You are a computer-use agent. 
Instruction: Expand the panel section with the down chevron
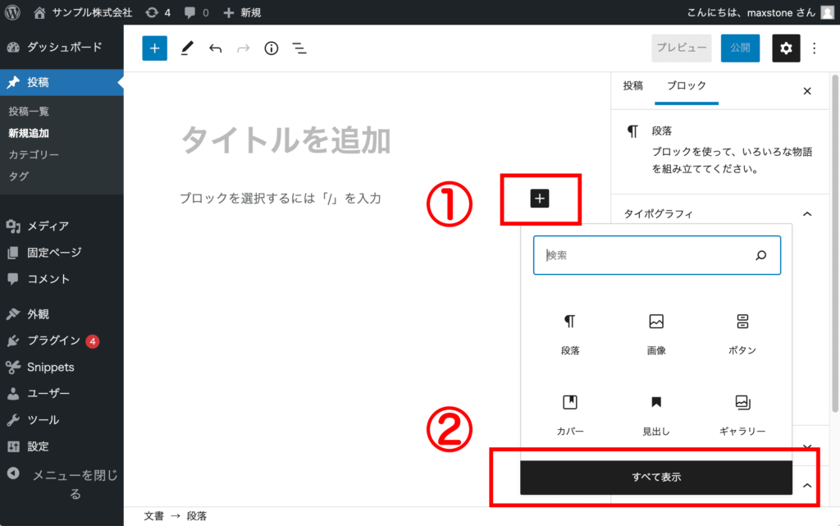[x=807, y=446]
